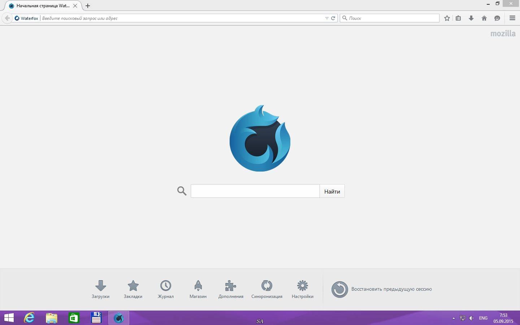Open the toolbar downloads arrow
The width and height of the screenshot is (520, 325).
(471, 18)
